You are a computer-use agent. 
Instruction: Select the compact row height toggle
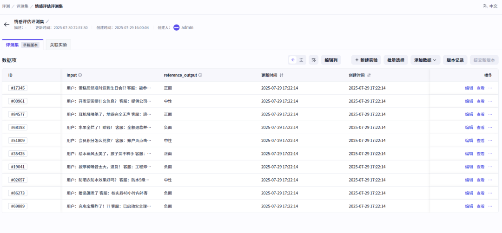(x=293, y=60)
